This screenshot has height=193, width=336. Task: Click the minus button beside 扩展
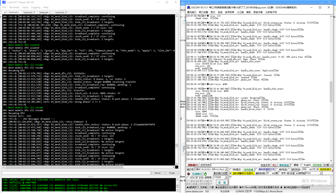pos(331,165)
